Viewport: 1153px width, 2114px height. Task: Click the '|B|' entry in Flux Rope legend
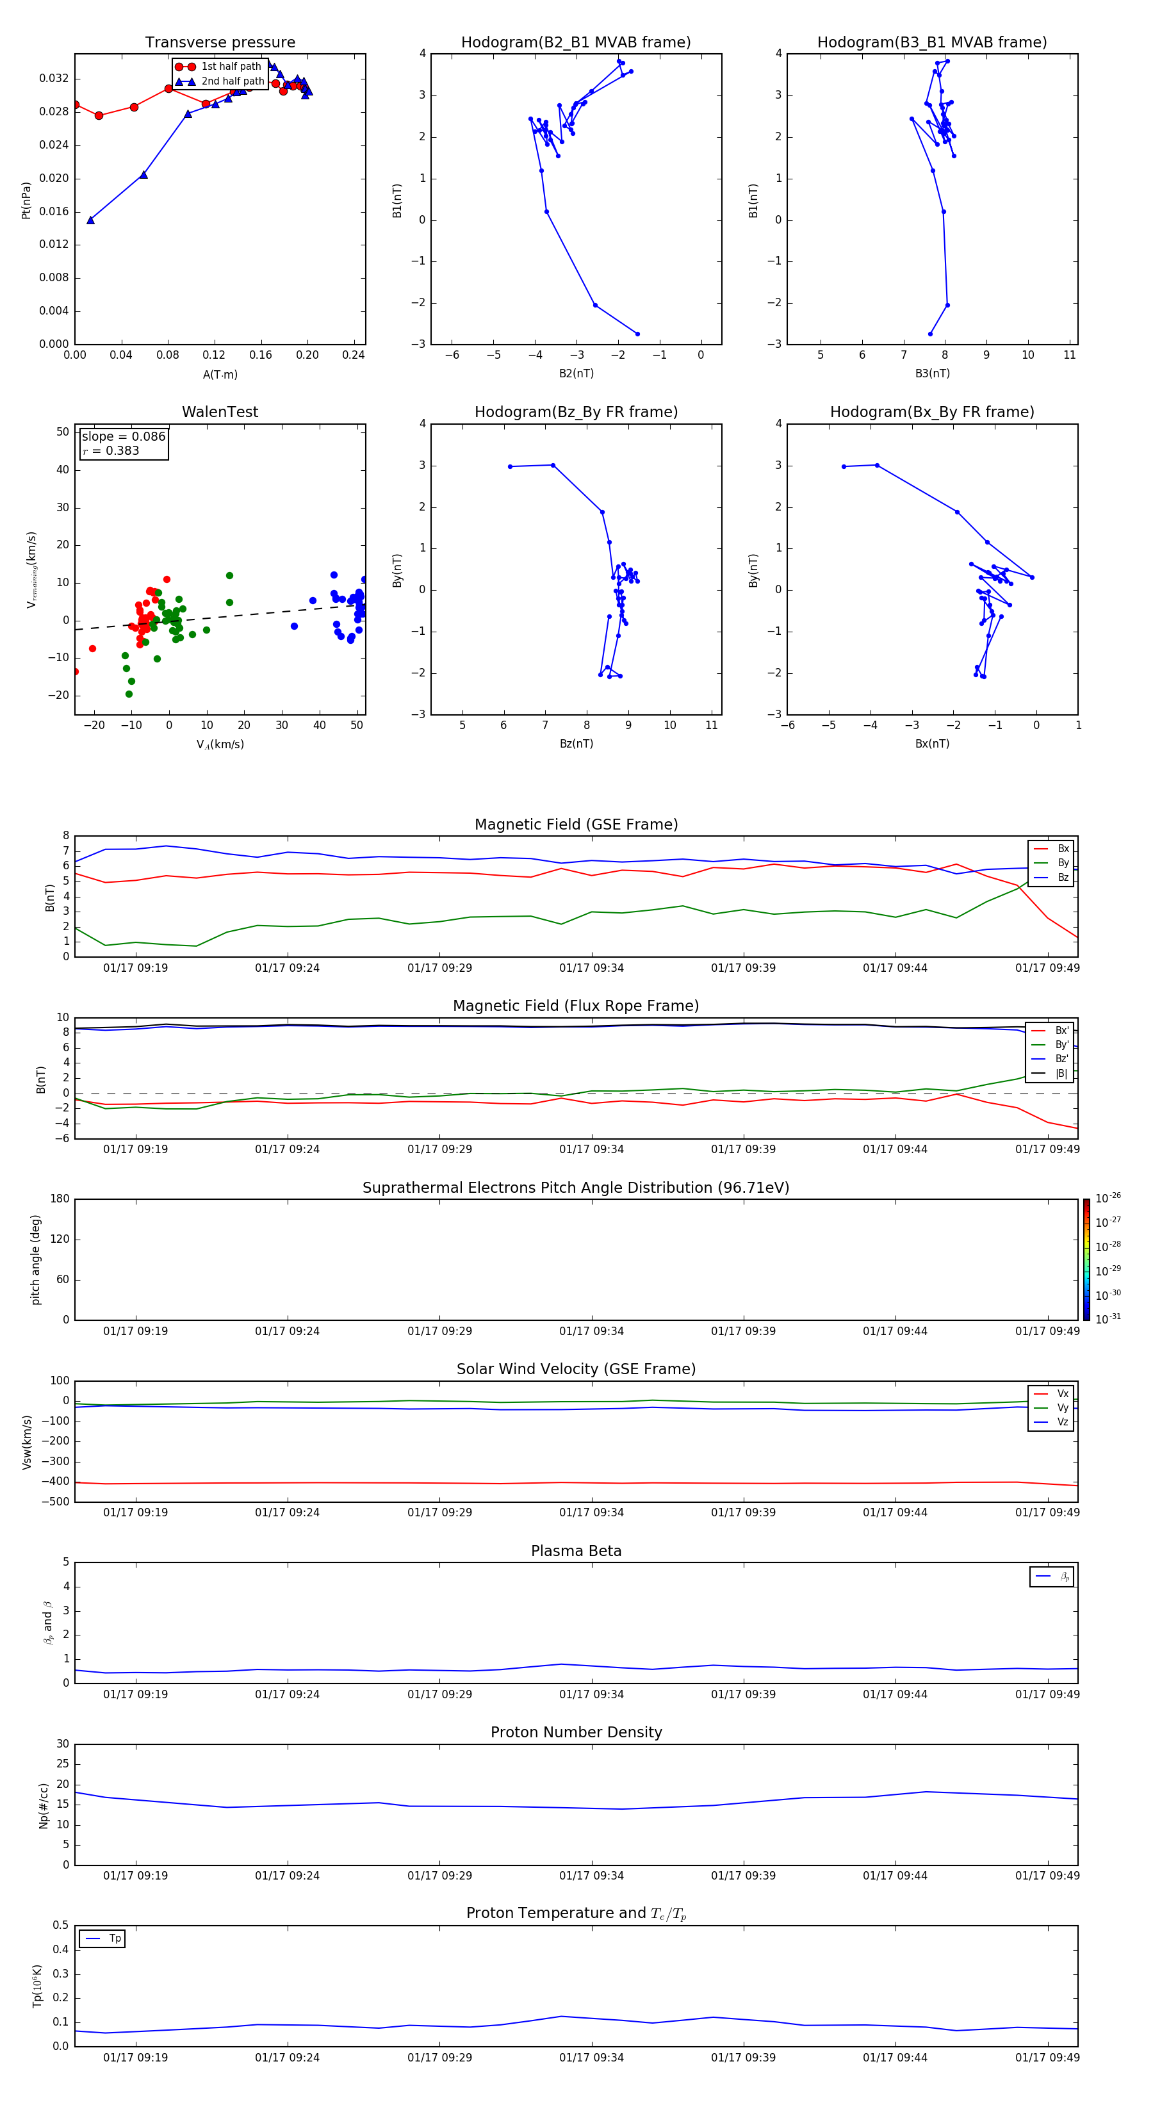tap(1050, 1074)
